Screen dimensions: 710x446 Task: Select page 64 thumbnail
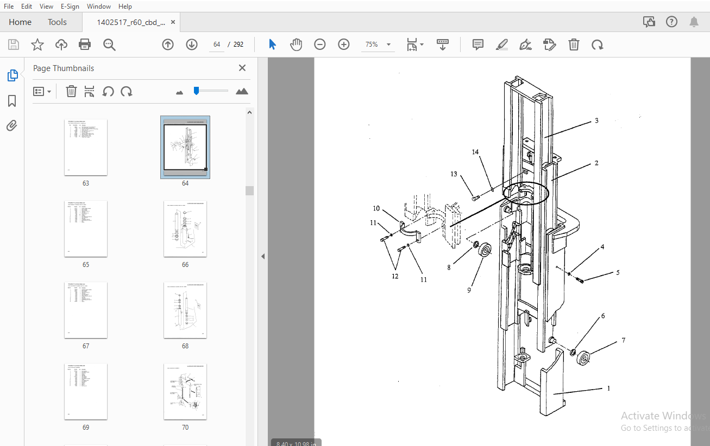click(x=185, y=148)
